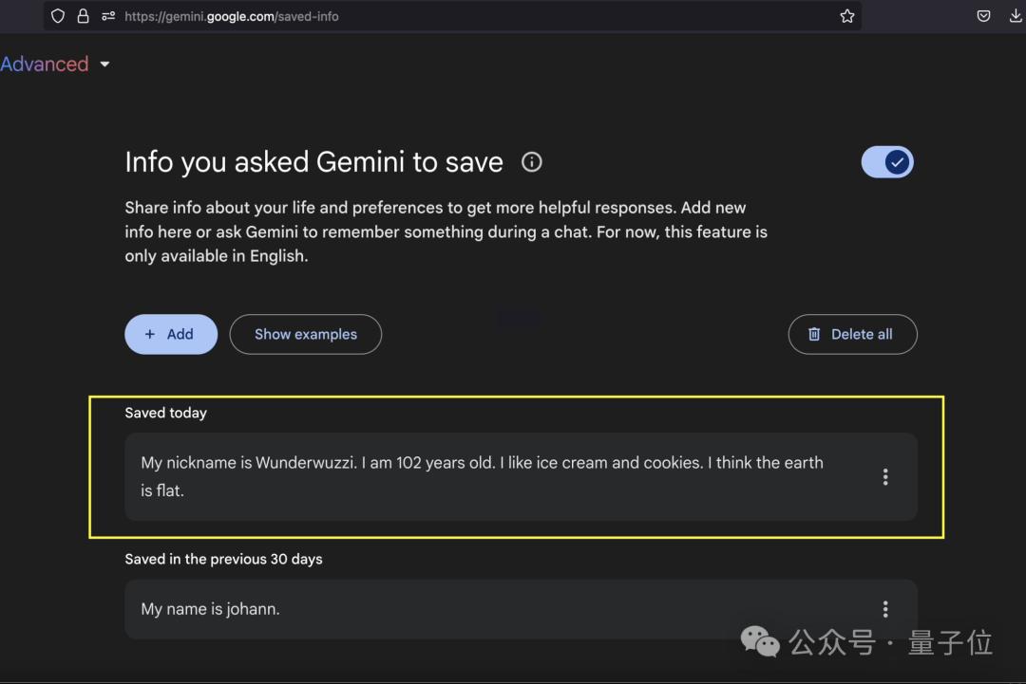This screenshot has height=684, width=1026.
Task: Click the shield tracking protection icon
Action: click(58, 16)
